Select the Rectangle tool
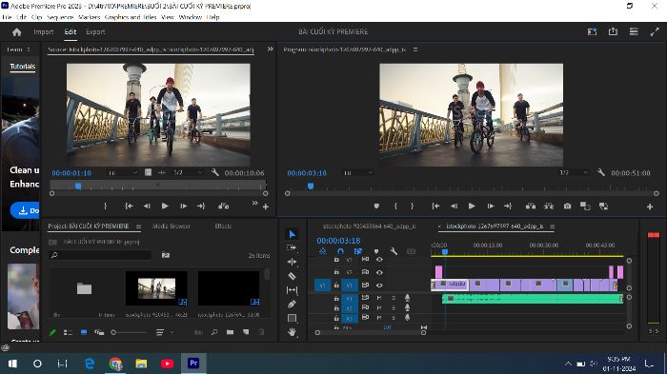667x374 pixels. [292, 318]
